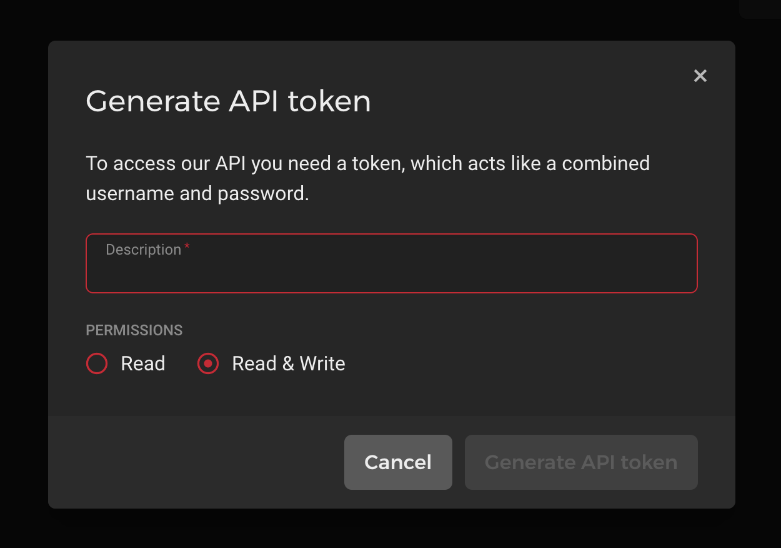
Task: Dismiss the dialog via the X icon
Action: click(700, 75)
